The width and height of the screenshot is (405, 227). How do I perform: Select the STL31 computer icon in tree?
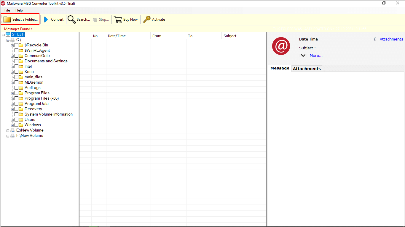click(8, 35)
